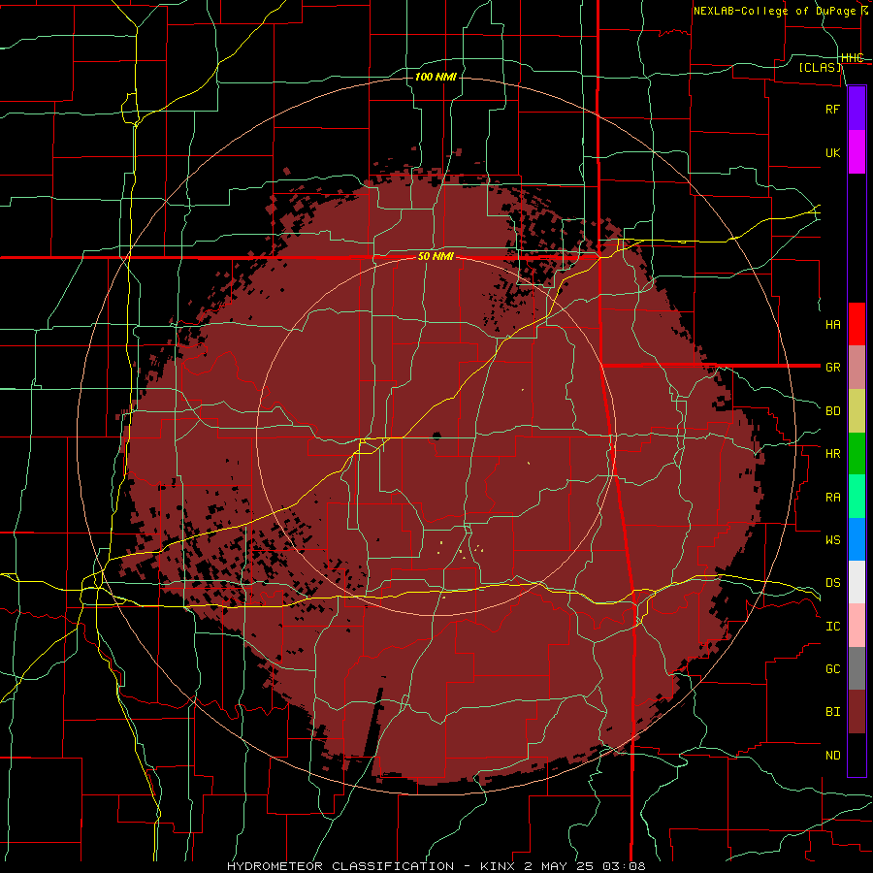The height and width of the screenshot is (873, 873).
Task: Click the "50 NMI" range ring label
Action: coord(436,257)
